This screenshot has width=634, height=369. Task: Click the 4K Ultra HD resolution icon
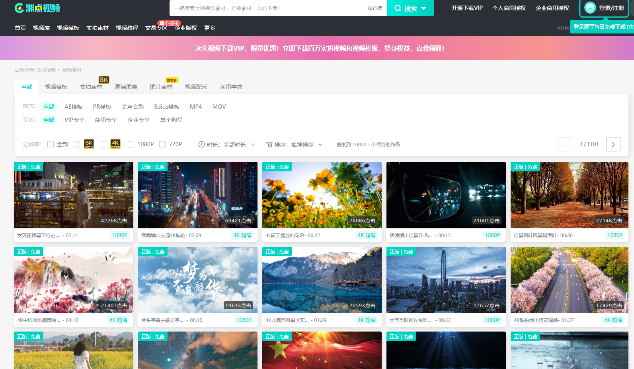click(115, 144)
